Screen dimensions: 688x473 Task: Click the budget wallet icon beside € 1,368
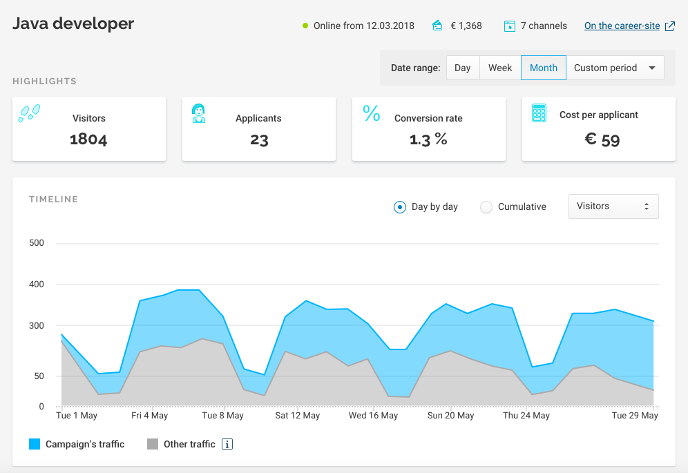[x=437, y=26]
